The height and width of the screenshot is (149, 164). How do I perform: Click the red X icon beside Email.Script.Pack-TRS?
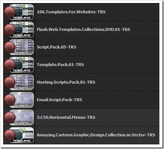click(x=10, y=100)
